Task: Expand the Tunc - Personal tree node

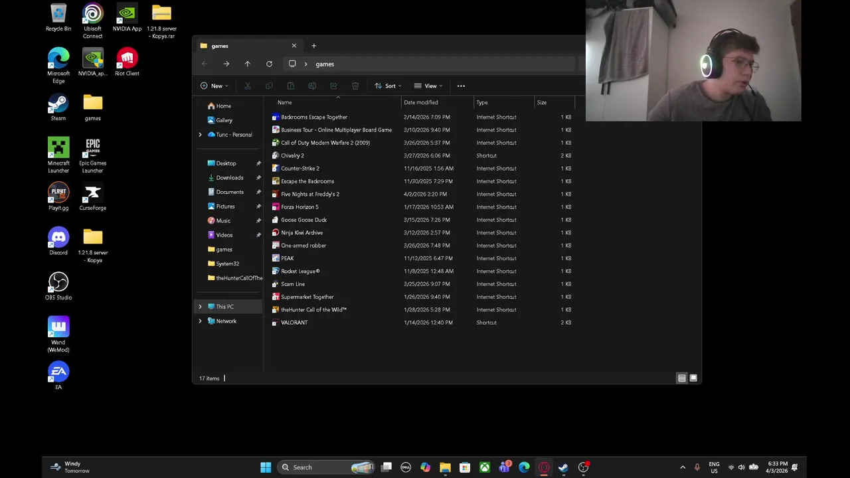Action: click(x=200, y=135)
